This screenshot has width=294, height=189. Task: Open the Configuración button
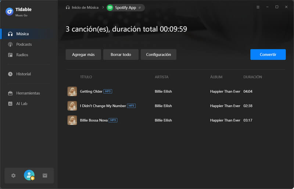(158, 55)
